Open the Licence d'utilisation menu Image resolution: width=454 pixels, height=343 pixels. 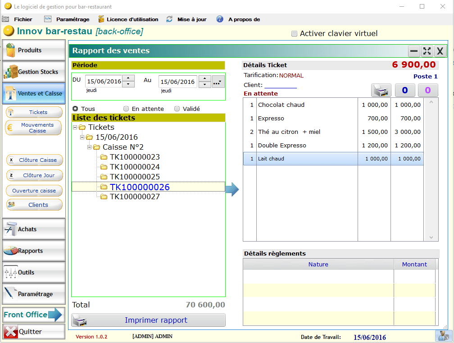click(132, 19)
